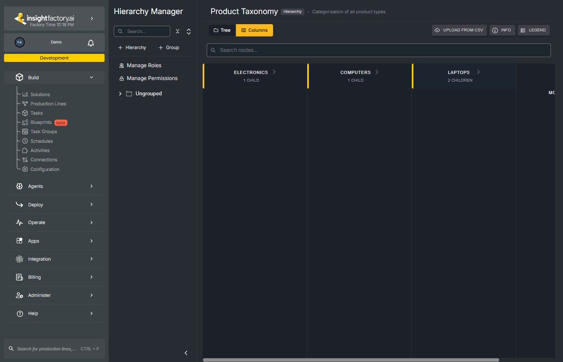Open Blueprints beta page
This screenshot has width=563, height=362.
pos(41,122)
